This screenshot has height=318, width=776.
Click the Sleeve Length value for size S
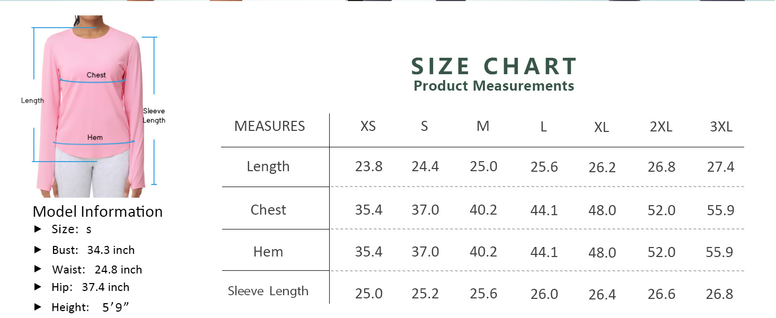(425, 293)
